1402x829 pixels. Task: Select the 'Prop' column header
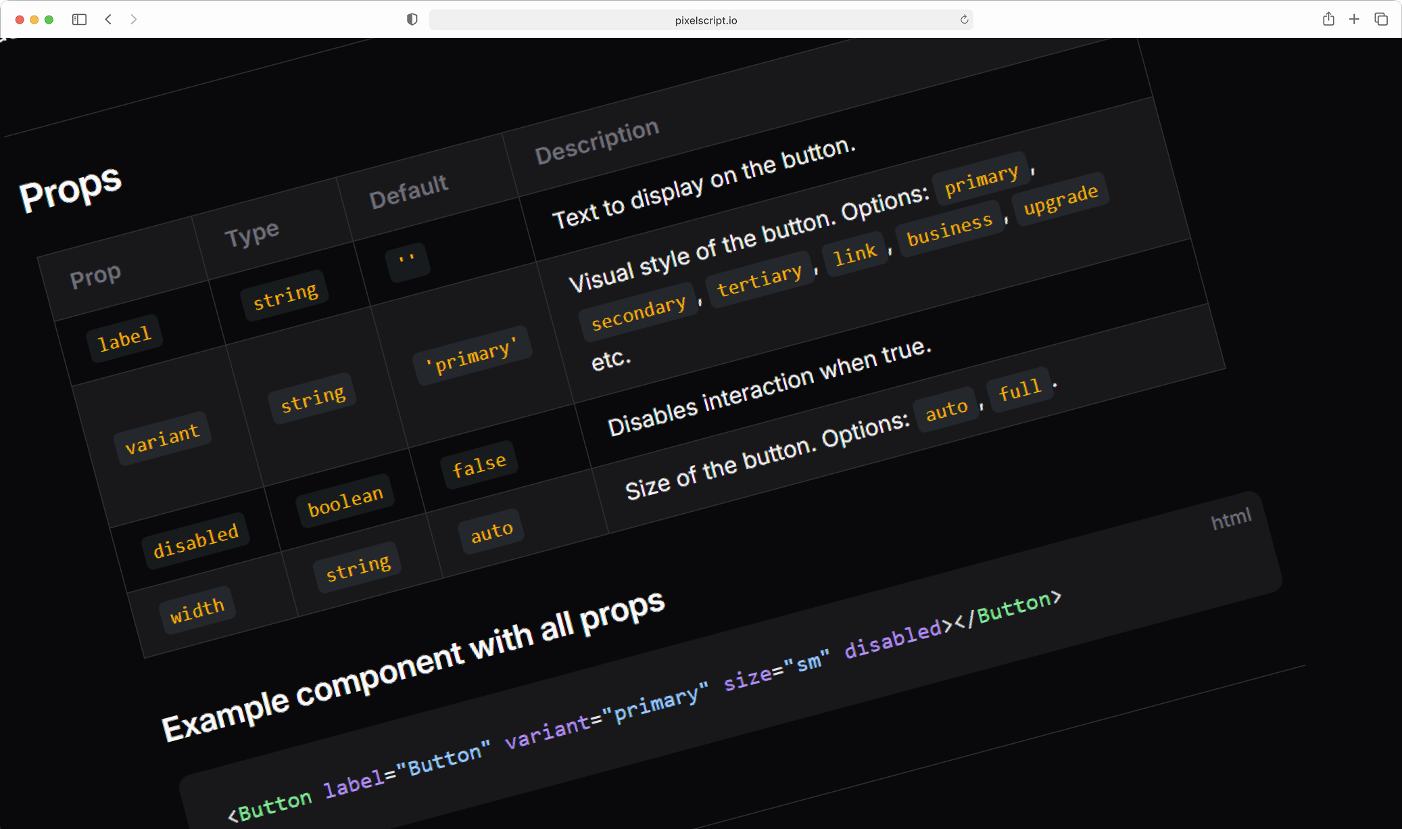pos(95,276)
